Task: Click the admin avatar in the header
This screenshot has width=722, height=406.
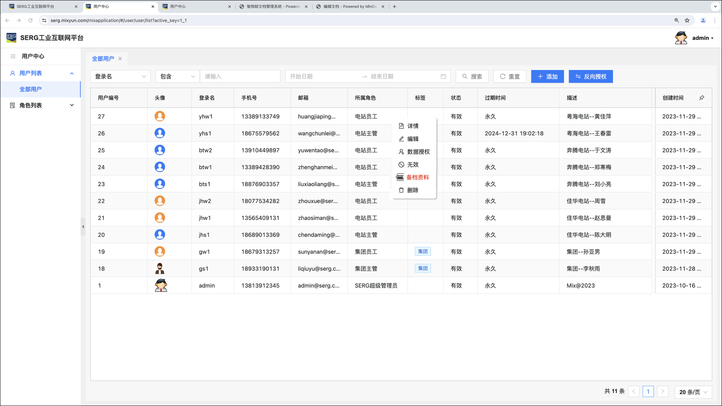Action: click(x=681, y=38)
